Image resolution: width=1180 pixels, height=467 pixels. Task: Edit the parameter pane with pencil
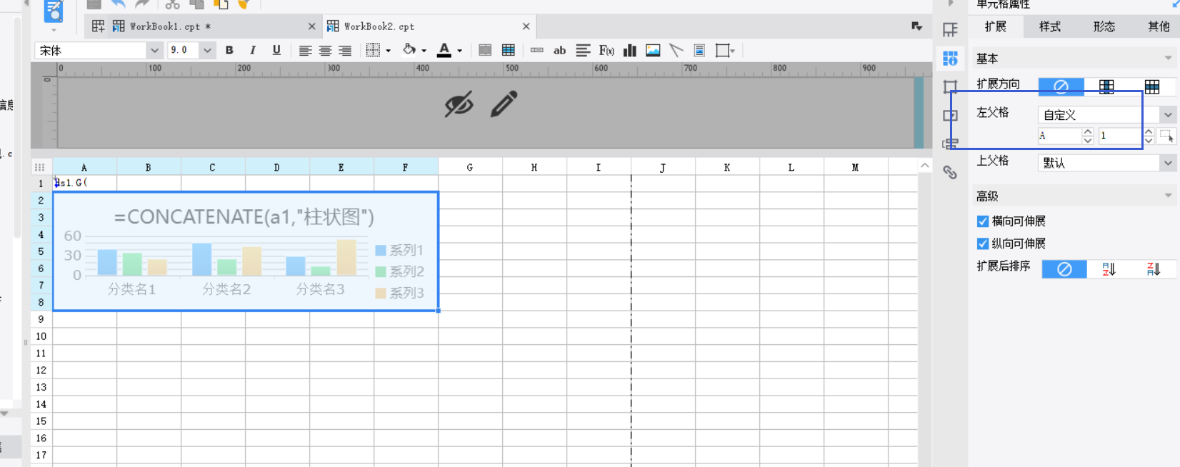[x=504, y=104]
